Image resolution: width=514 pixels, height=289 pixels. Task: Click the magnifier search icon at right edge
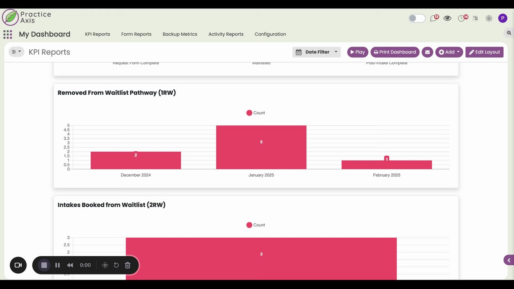point(509,33)
